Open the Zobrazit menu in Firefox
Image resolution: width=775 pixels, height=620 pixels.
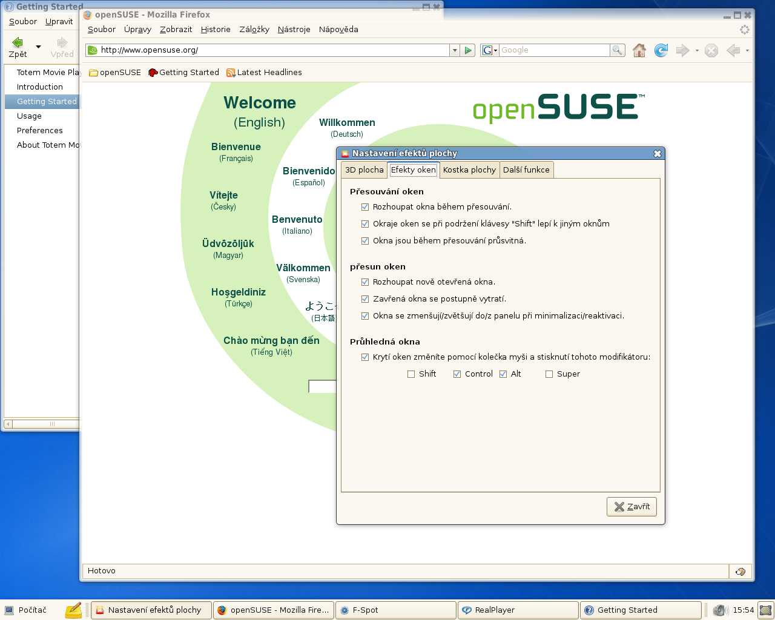tap(176, 29)
